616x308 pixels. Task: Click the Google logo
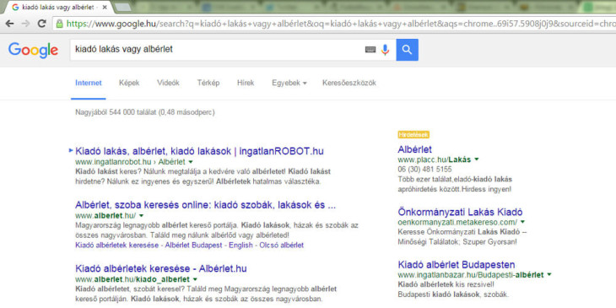[33, 50]
